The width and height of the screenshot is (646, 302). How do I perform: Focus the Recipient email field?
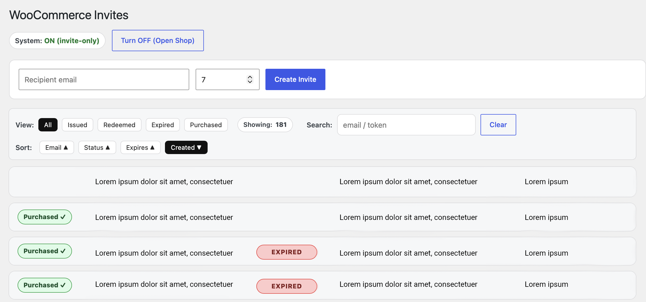(x=104, y=79)
